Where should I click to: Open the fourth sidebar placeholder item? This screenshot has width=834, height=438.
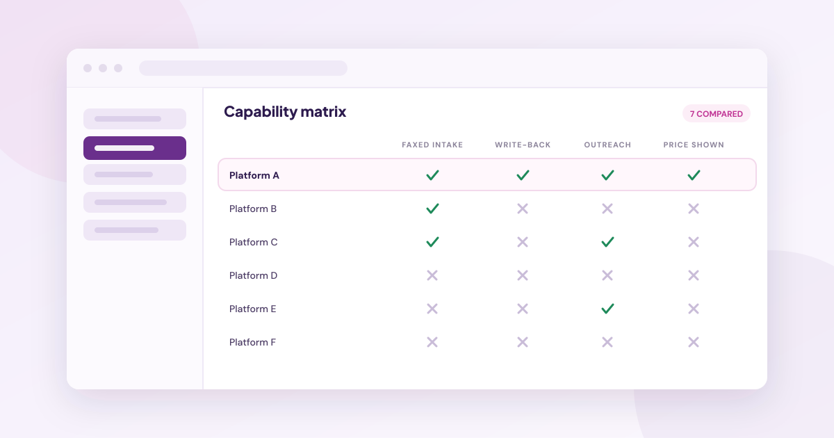[135, 202]
